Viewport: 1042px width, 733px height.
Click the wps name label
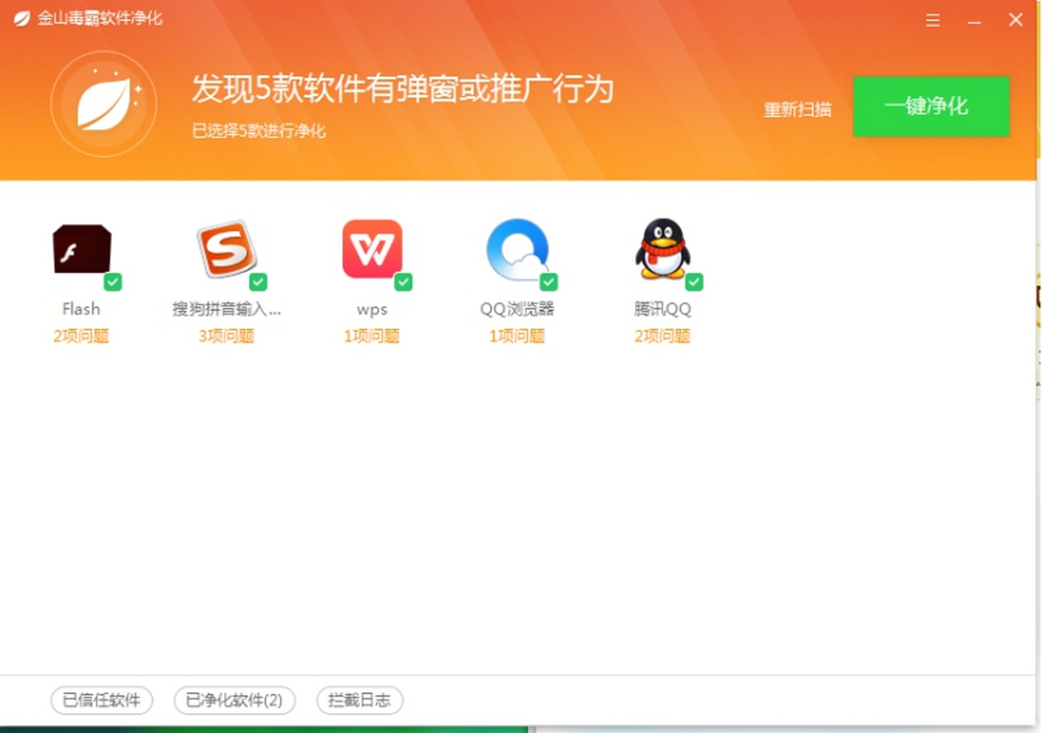pos(372,310)
